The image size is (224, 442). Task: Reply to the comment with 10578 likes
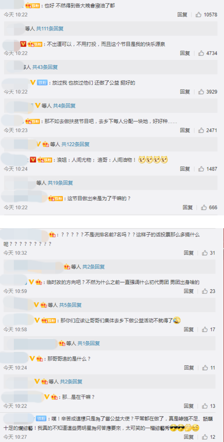[x=182, y=15]
